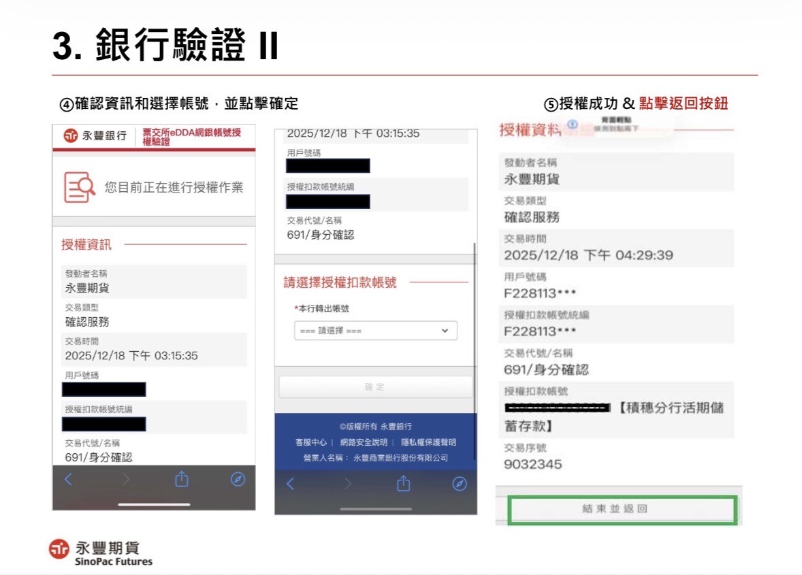
Task: Tap the Safari compass icon on the first screenshot
Action: (237, 480)
